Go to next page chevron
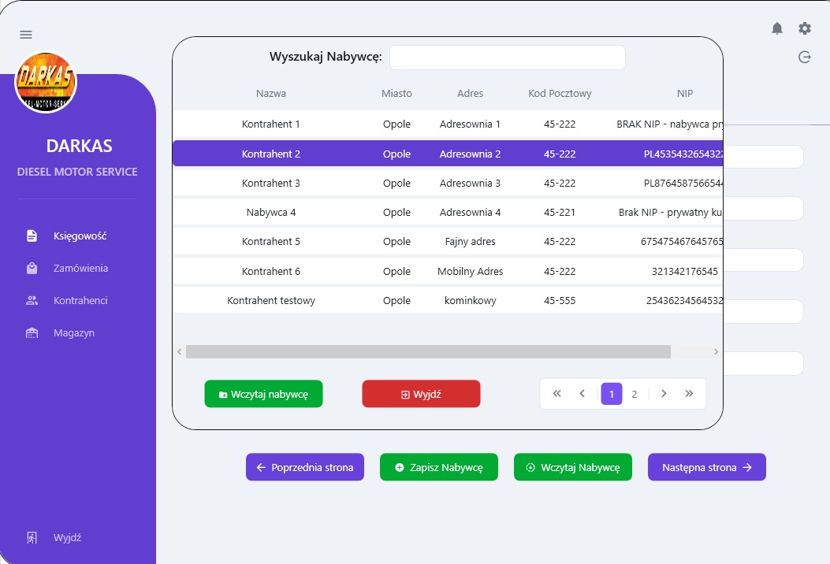Viewport: 830px width, 564px height. click(x=664, y=394)
